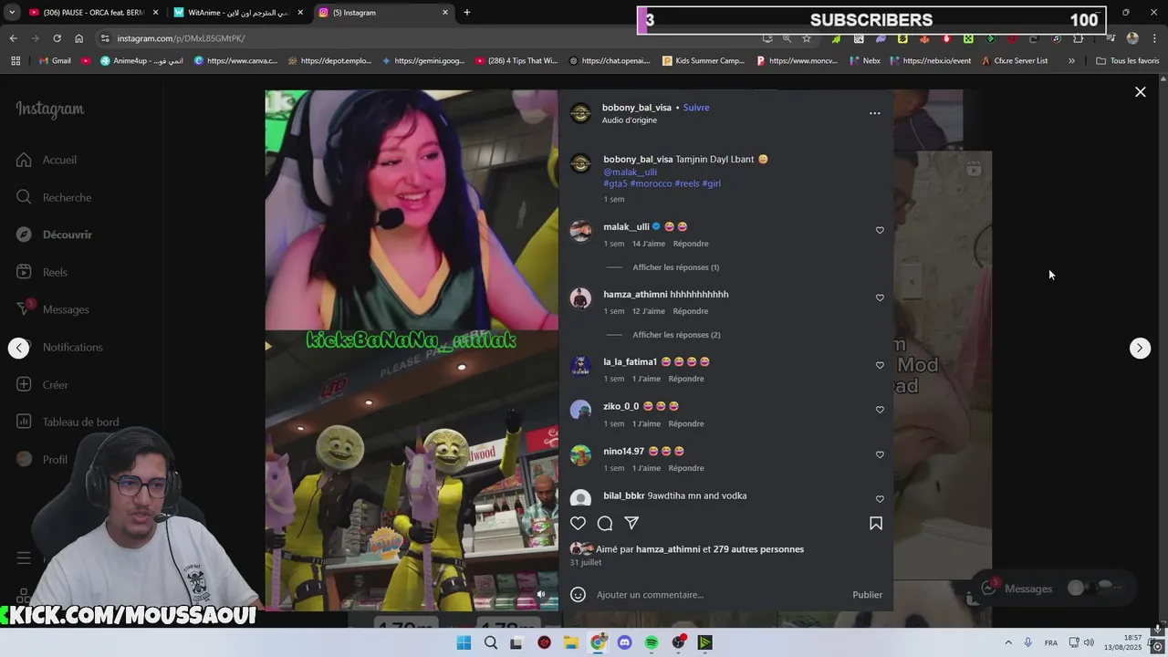Close the Instagram browser tab

click(445, 13)
